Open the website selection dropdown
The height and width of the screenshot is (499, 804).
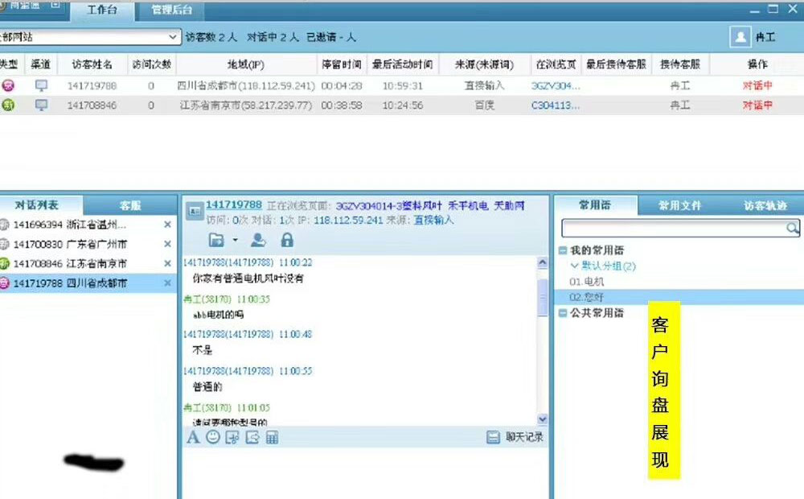174,37
